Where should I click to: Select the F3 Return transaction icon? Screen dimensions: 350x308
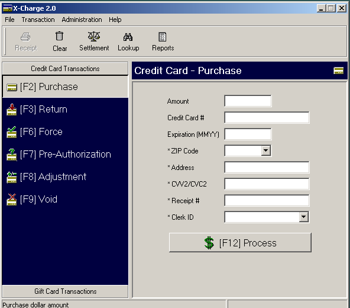pyautogui.click(x=12, y=110)
